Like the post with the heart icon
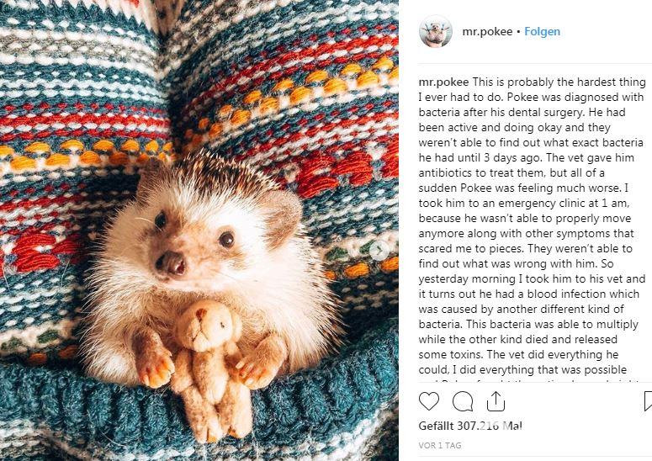The image size is (652, 461). click(429, 401)
